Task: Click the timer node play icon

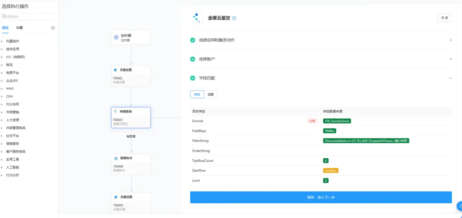Action: (x=116, y=37)
